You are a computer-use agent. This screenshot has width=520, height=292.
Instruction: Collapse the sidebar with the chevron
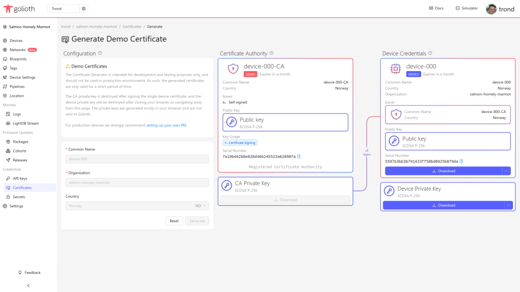pyautogui.click(x=28, y=285)
